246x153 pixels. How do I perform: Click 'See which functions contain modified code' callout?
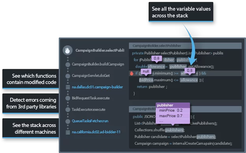click(31, 79)
